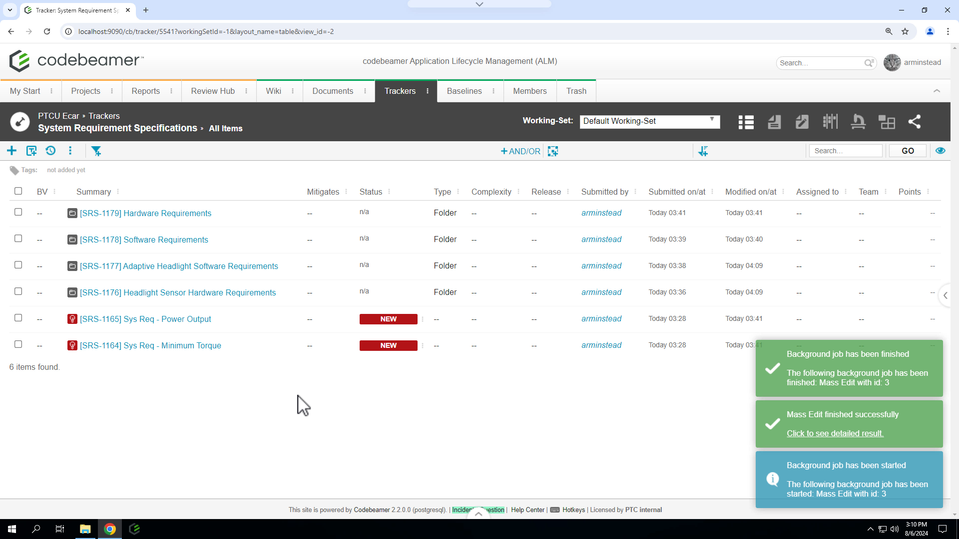The height and width of the screenshot is (539, 959).
Task: Open the Summary column menu dots
Action: coord(118,192)
